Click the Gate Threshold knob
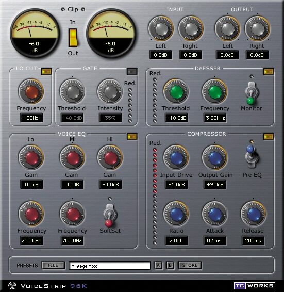 tap(72, 91)
